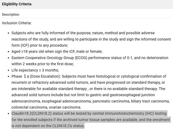Click 'pancreatic carcinoma' in the tumor list
The width and height of the screenshot is (173, 130).
click(111, 101)
